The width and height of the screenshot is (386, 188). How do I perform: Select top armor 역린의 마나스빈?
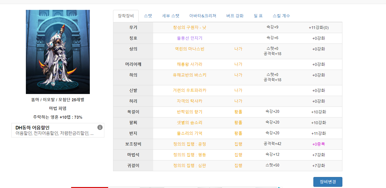point(190,49)
